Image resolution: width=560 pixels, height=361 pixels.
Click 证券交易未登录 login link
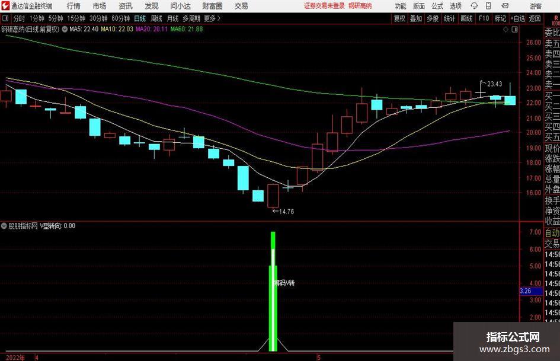click(325, 6)
